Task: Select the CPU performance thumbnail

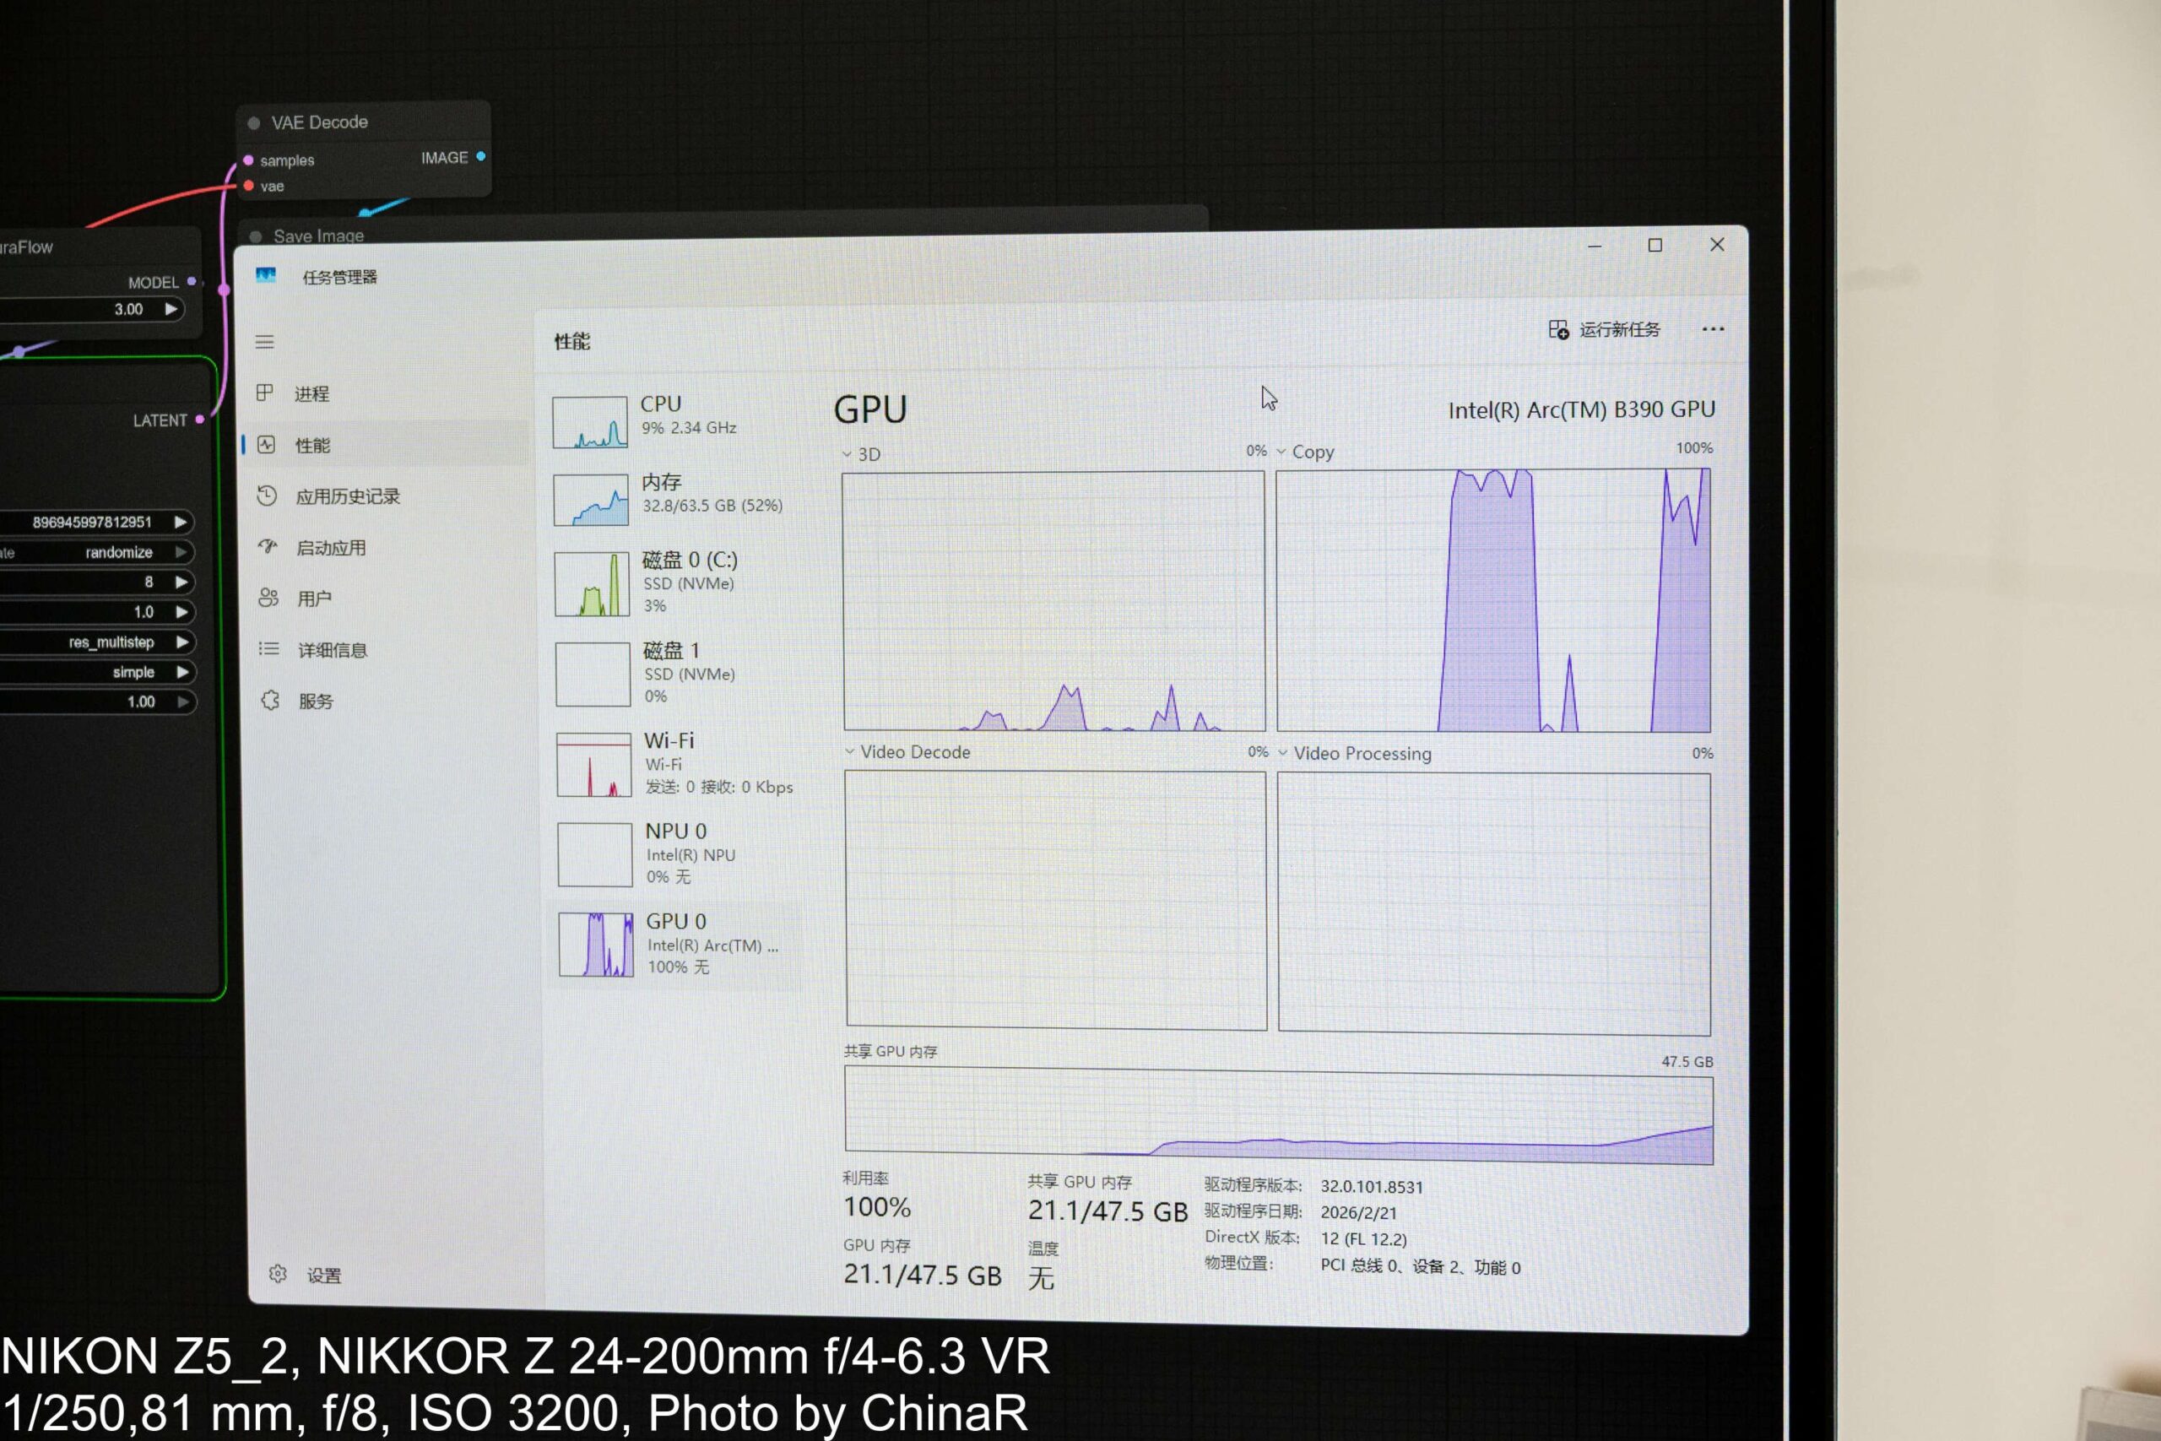Action: pos(590,422)
